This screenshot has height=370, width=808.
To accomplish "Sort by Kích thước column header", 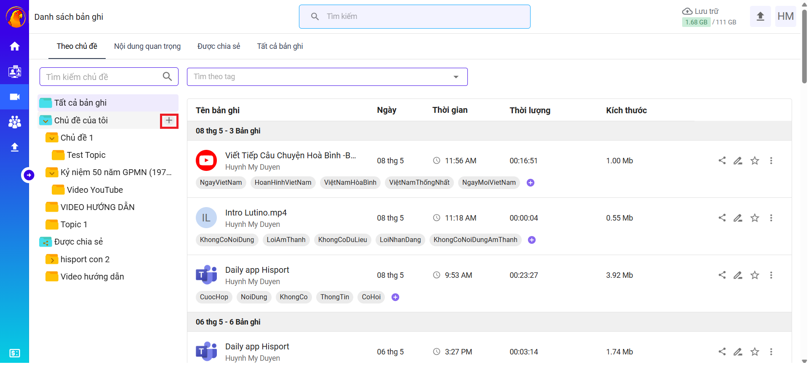I will click(x=627, y=110).
